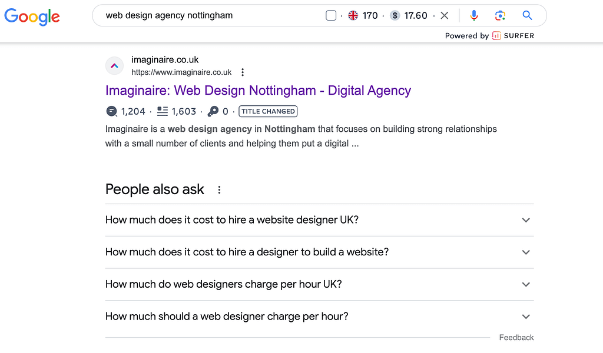Click the Imaginaire site favicon

coord(115,66)
